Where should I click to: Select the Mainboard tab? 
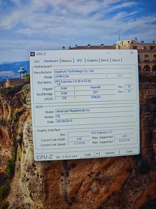click(51, 61)
